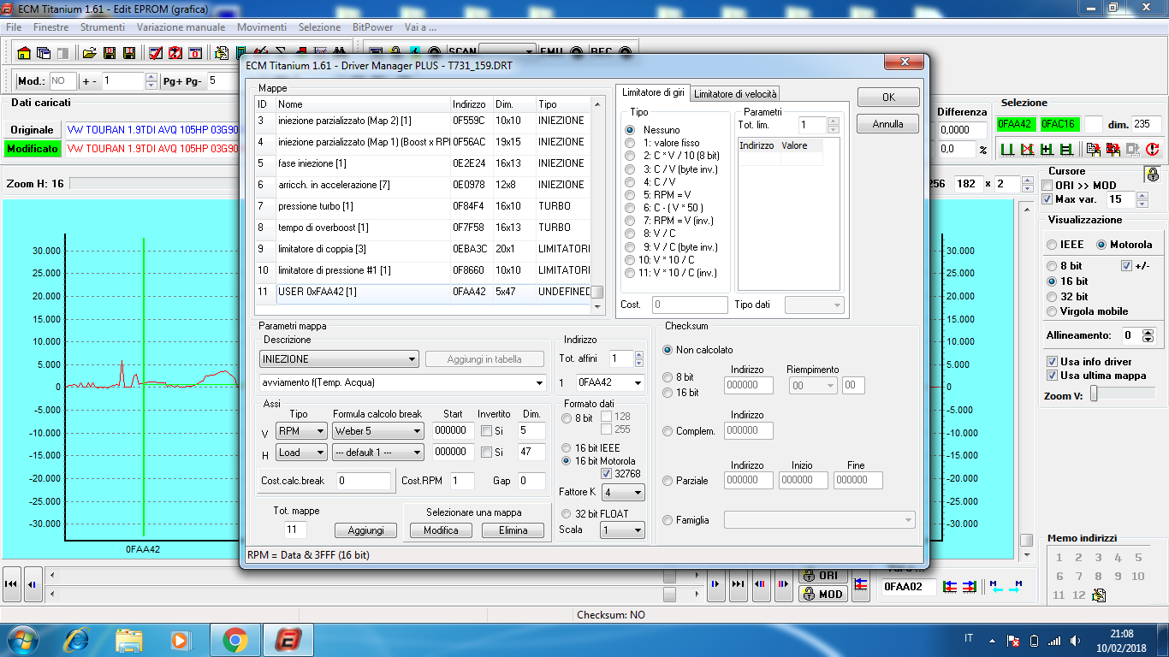Click the yellow document driver icon in toolbar

pyautogui.click(x=222, y=53)
